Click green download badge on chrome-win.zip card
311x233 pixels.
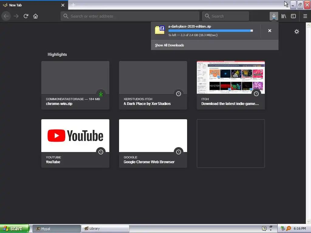tap(101, 93)
